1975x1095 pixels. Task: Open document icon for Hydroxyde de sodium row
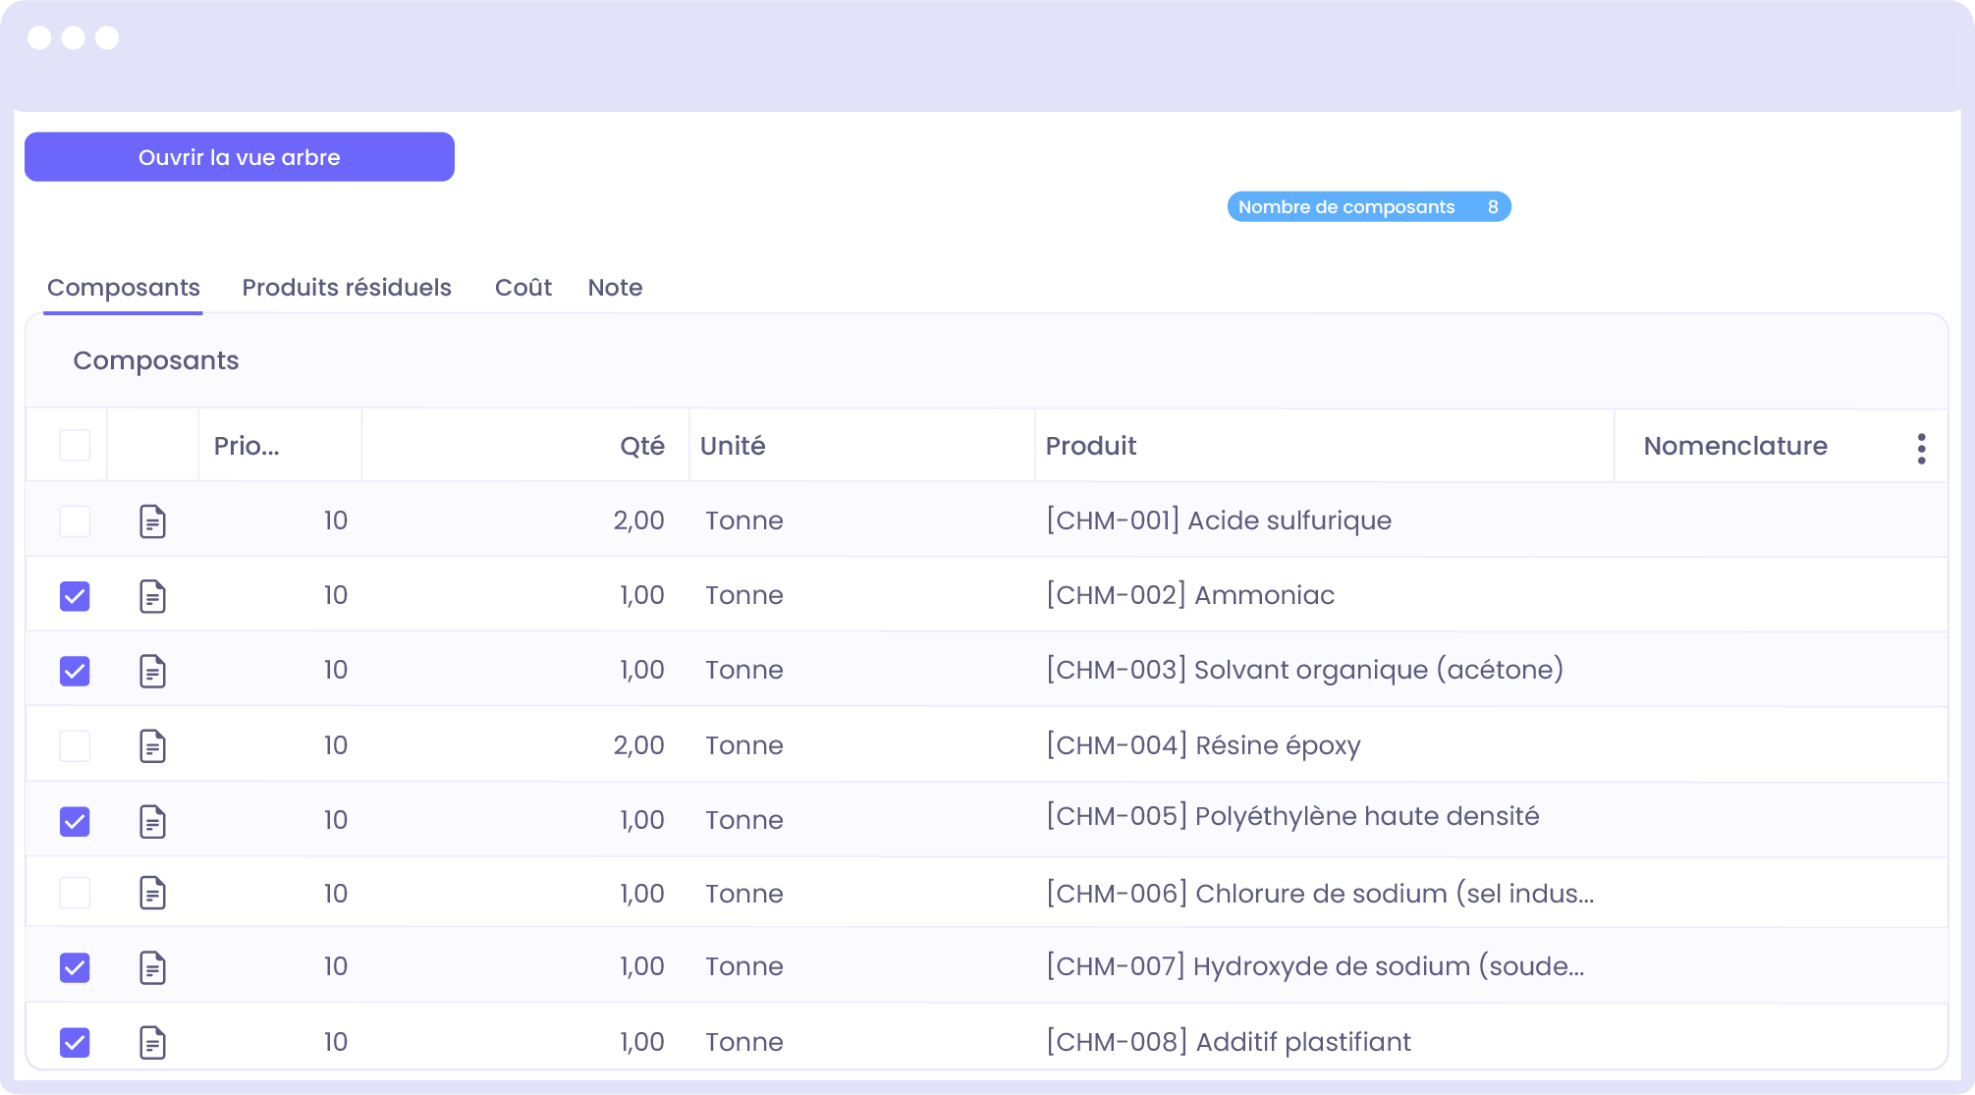coord(152,967)
